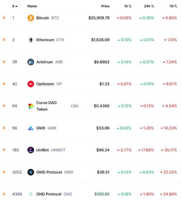Viewport: 182px width, 204px height.
Task: Click the Arbitrum logo icon
Action: (31, 62)
